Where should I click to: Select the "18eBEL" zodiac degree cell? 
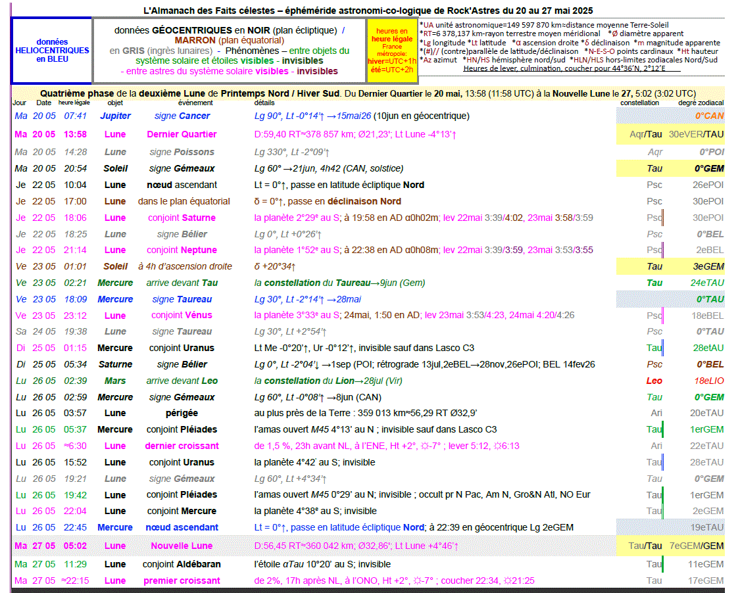[707, 316]
